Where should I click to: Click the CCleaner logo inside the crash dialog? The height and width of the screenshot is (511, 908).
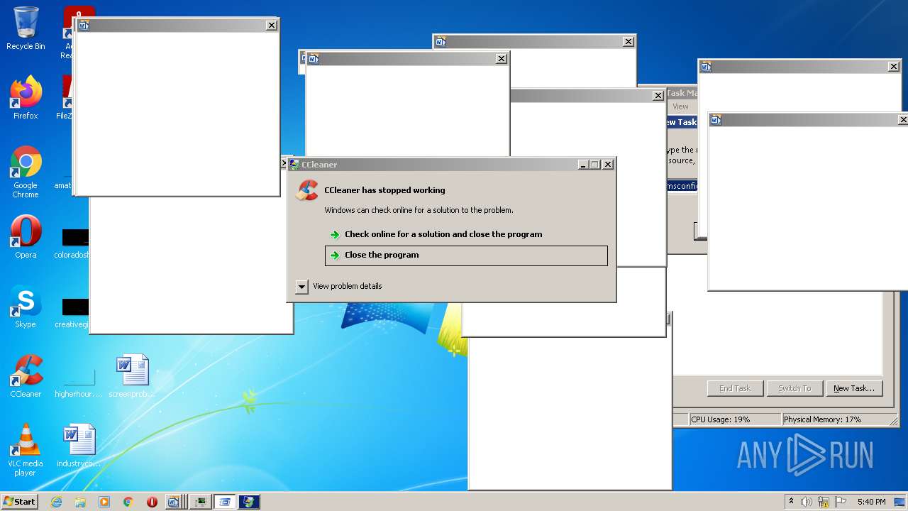point(307,190)
